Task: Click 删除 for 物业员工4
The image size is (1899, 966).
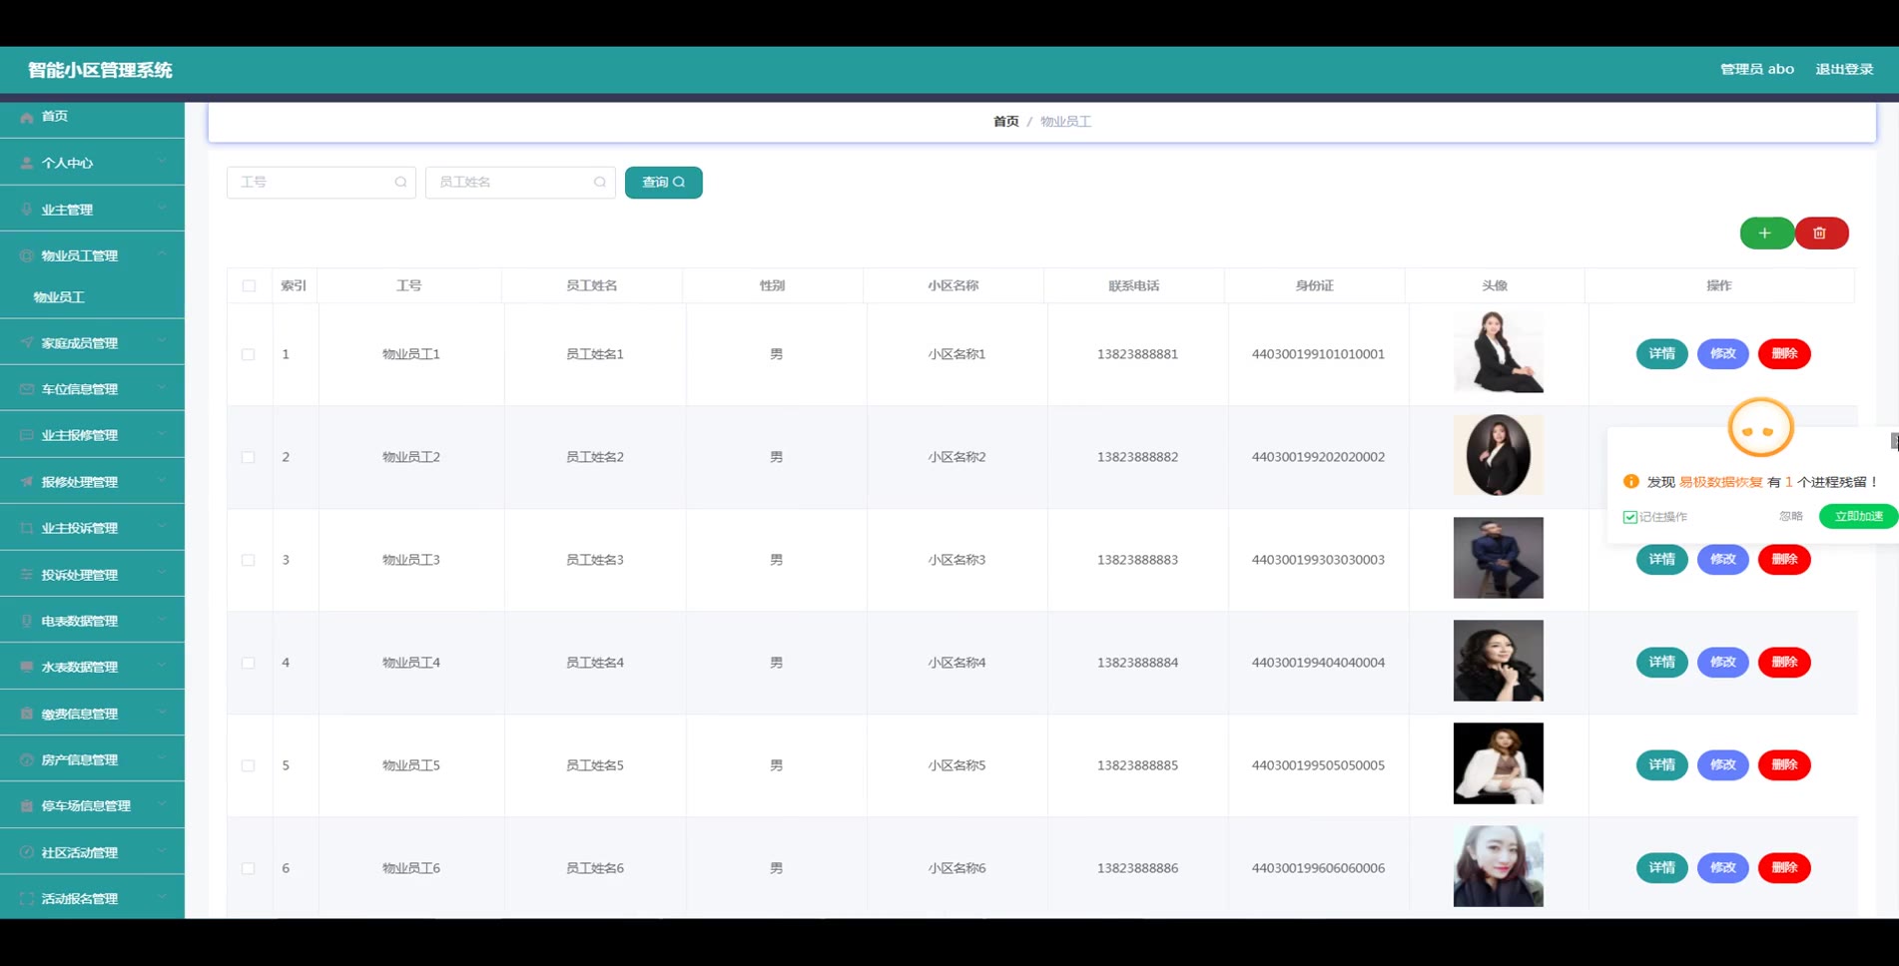Action: (x=1783, y=662)
